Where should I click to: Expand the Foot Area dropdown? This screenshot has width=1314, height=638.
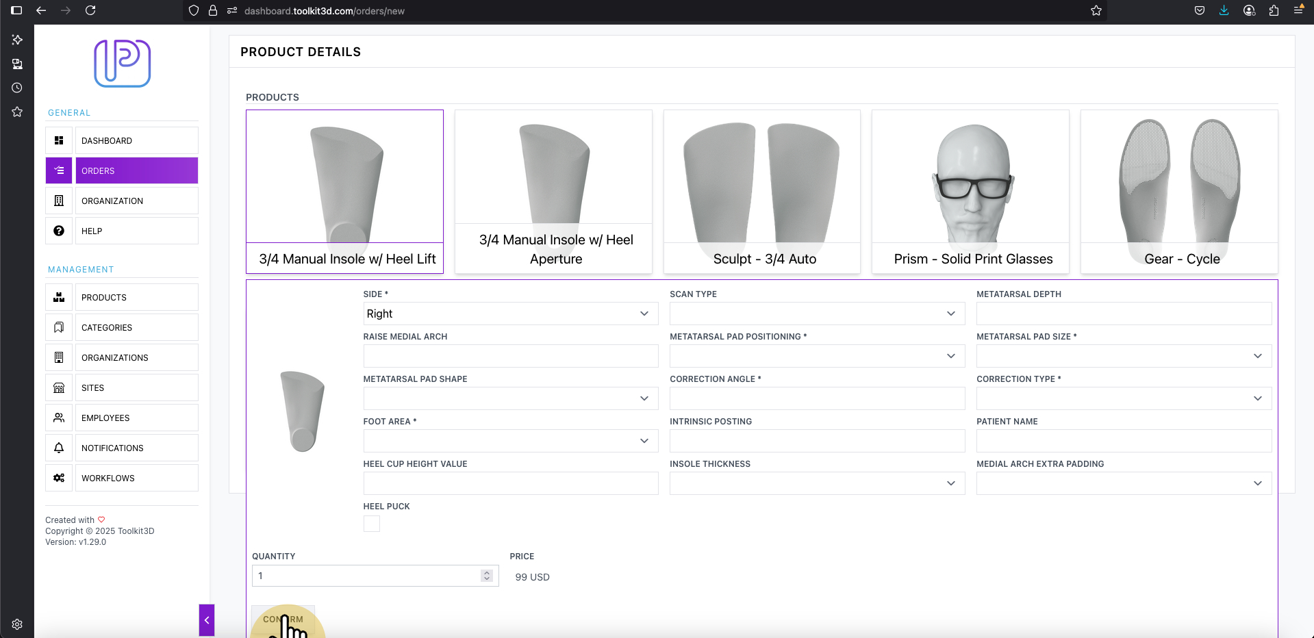[511, 441]
